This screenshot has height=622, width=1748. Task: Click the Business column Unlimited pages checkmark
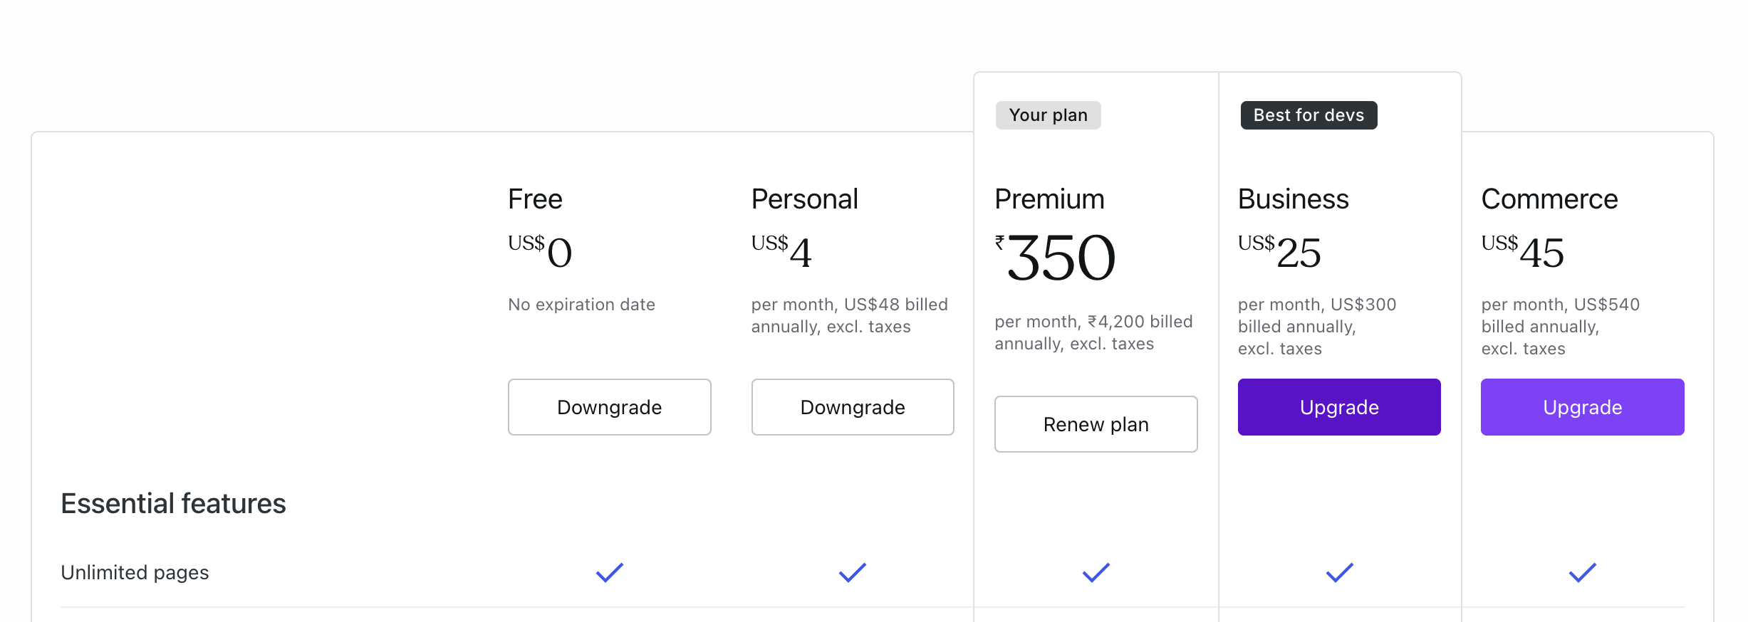point(1340,572)
